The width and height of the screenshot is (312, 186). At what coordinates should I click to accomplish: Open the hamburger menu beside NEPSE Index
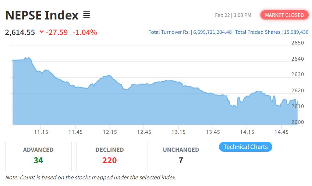pyautogui.click(x=86, y=15)
